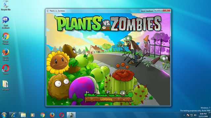Show hidden icons in the system tray

(x=184, y=115)
